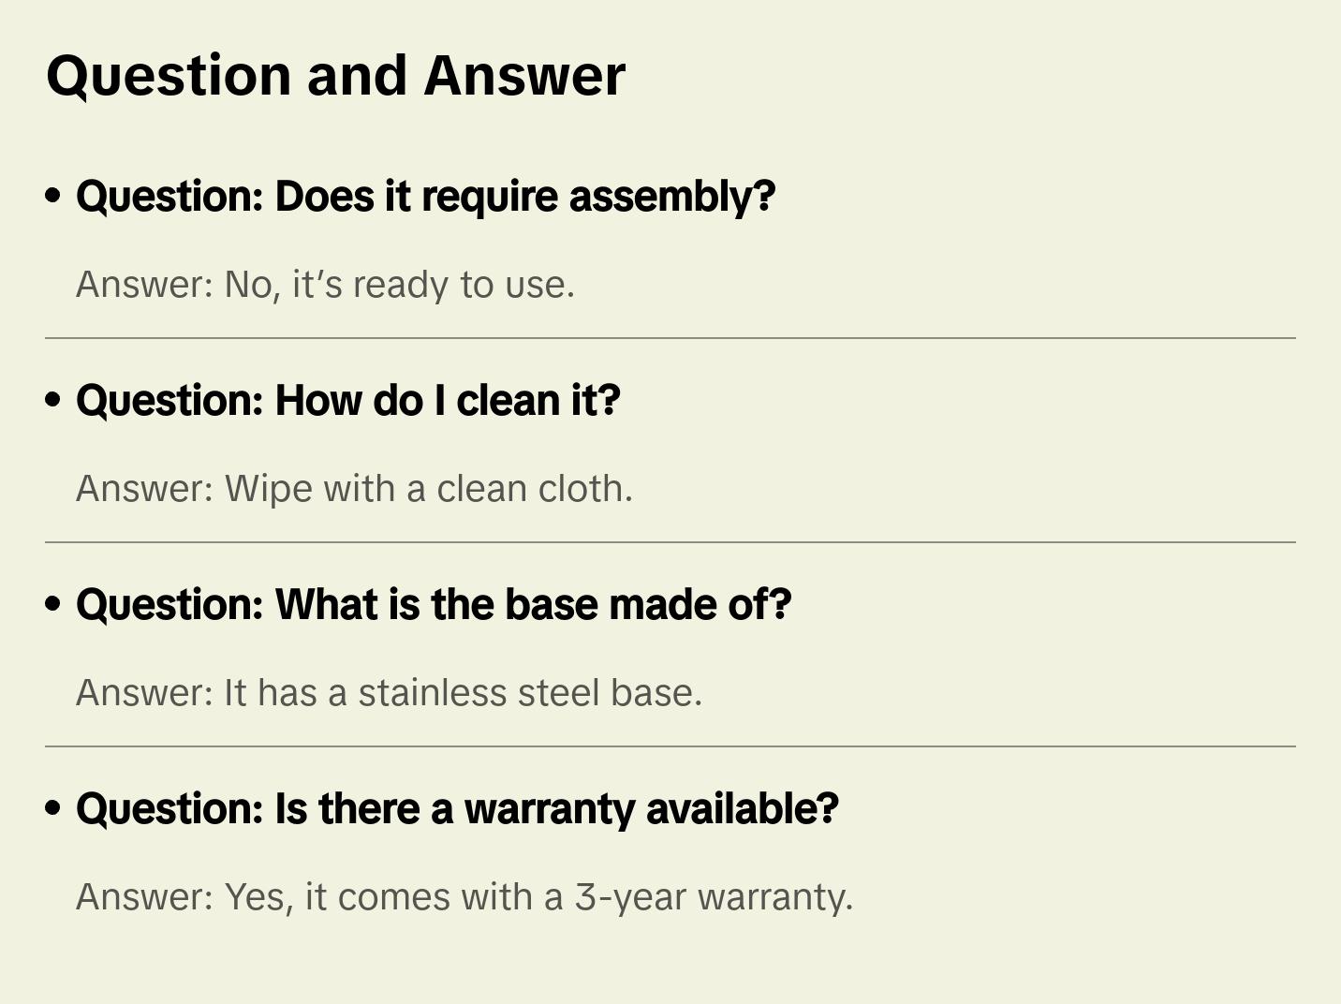
Task: Click the "Question and Answer" heading
Action: click(335, 76)
